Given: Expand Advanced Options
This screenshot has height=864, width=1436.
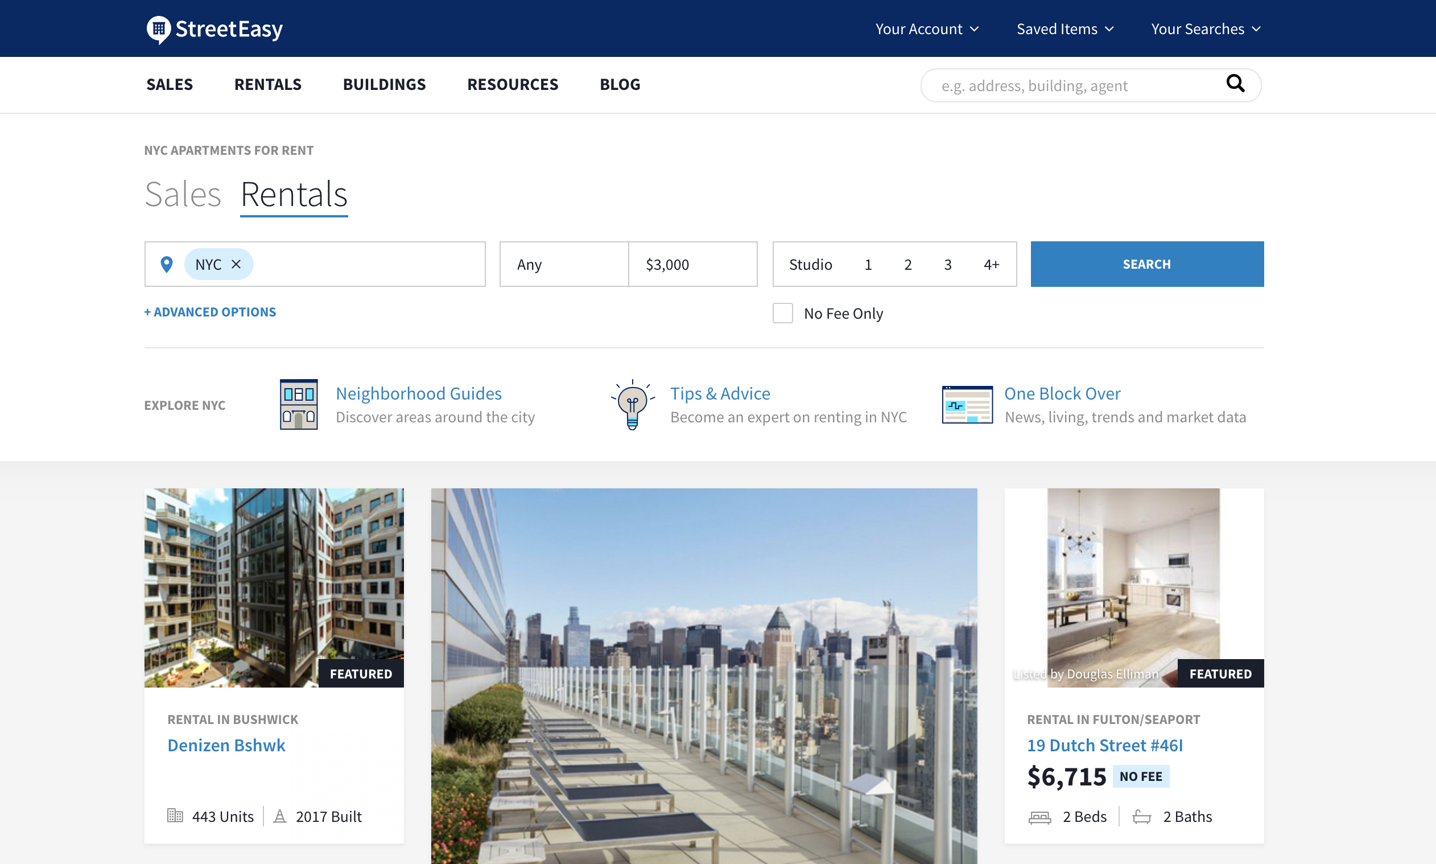Looking at the screenshot, I should (x=210, y=312).
